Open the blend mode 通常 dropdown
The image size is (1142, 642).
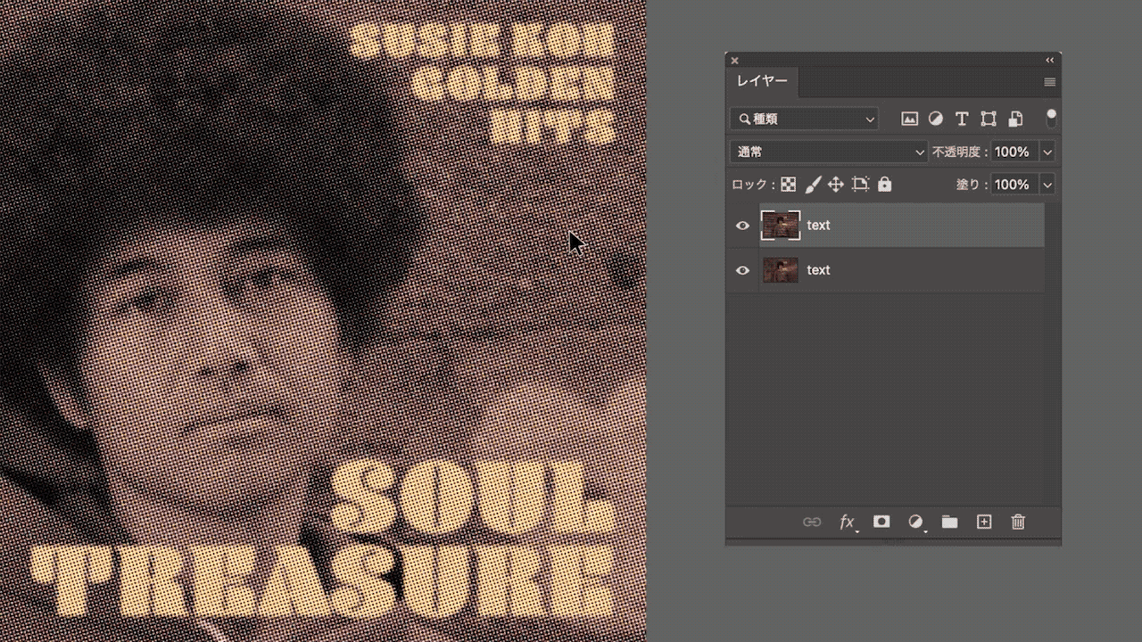coord(830,152)
